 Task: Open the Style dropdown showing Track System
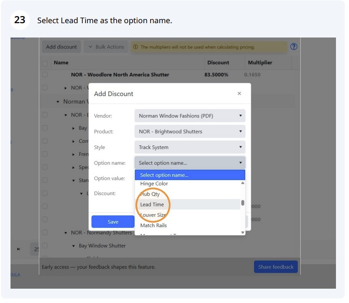190,147
